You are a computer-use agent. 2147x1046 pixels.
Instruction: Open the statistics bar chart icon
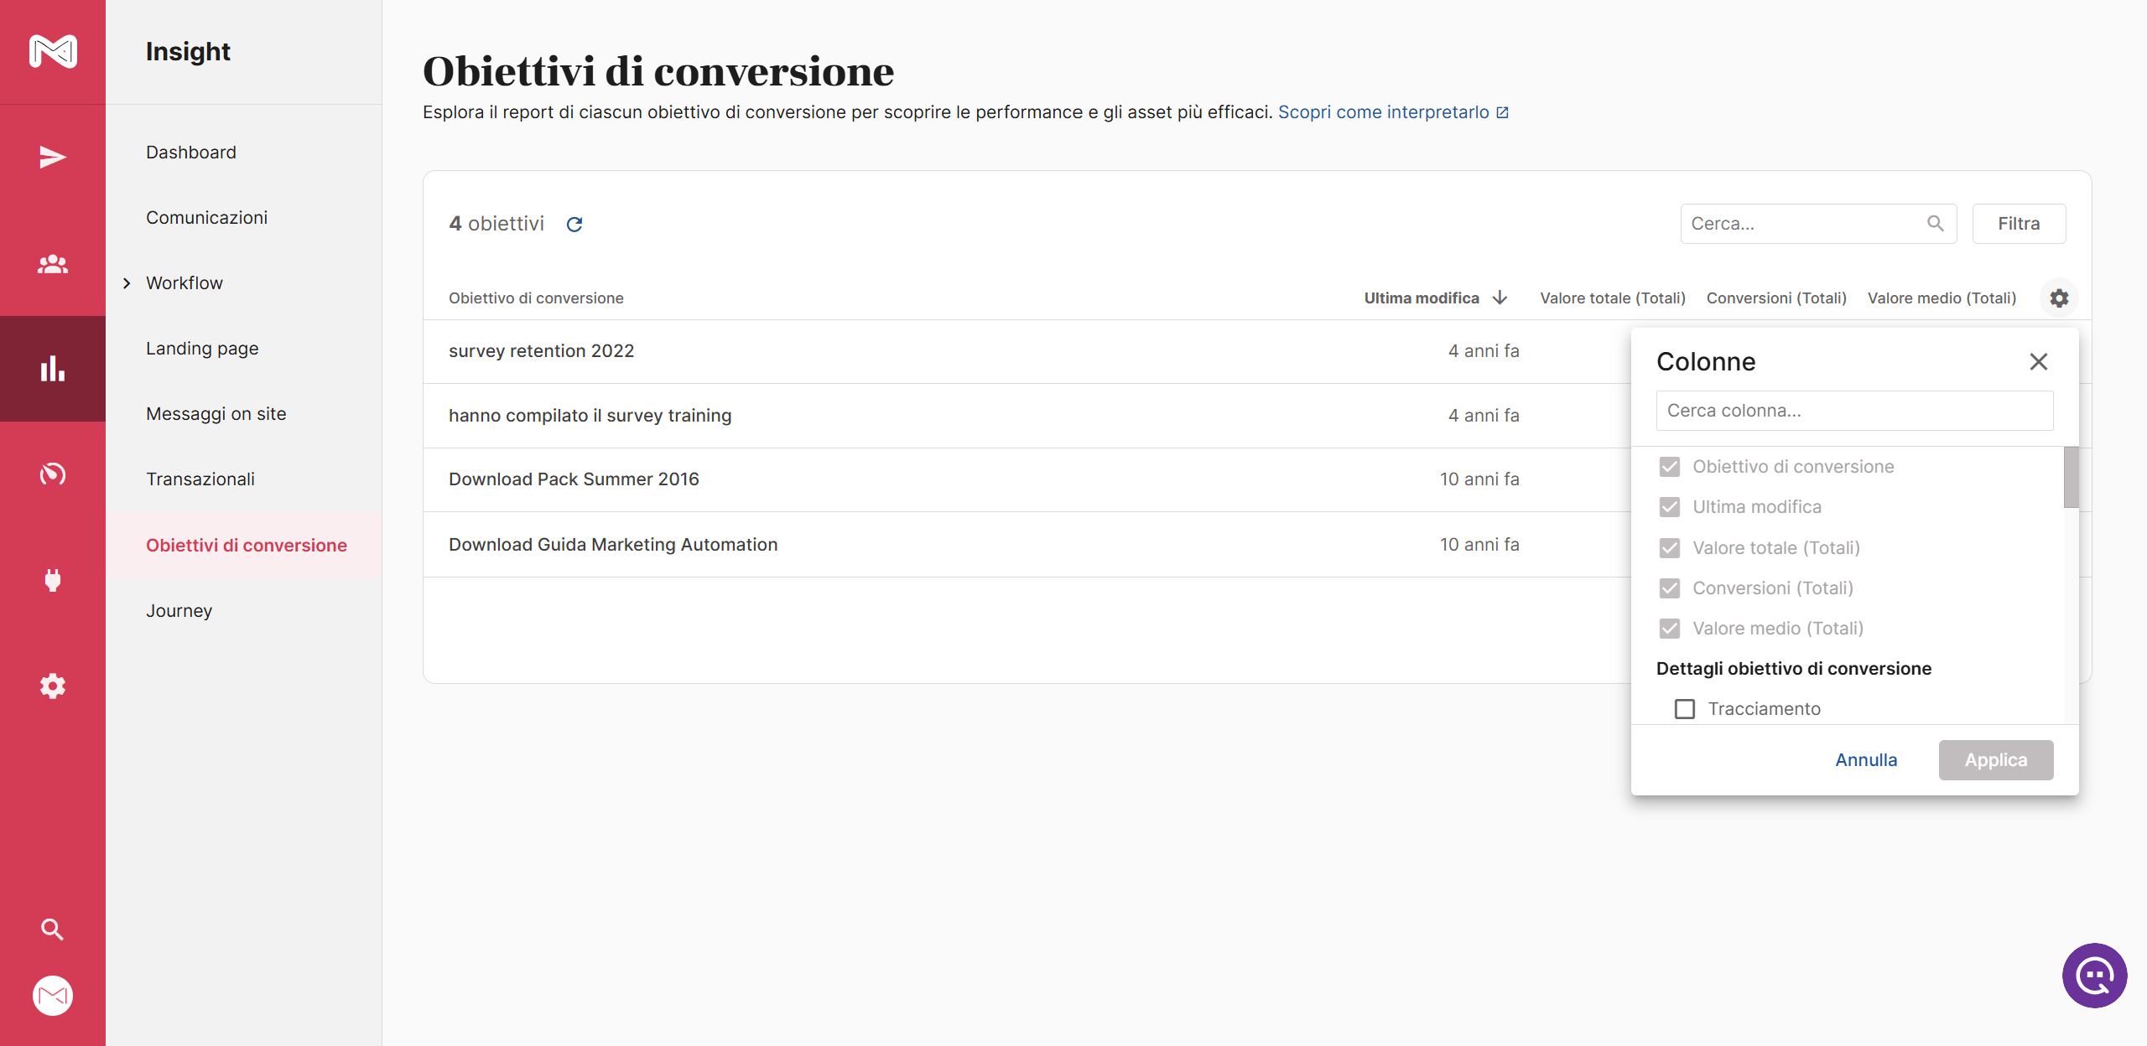pos(53,369)
